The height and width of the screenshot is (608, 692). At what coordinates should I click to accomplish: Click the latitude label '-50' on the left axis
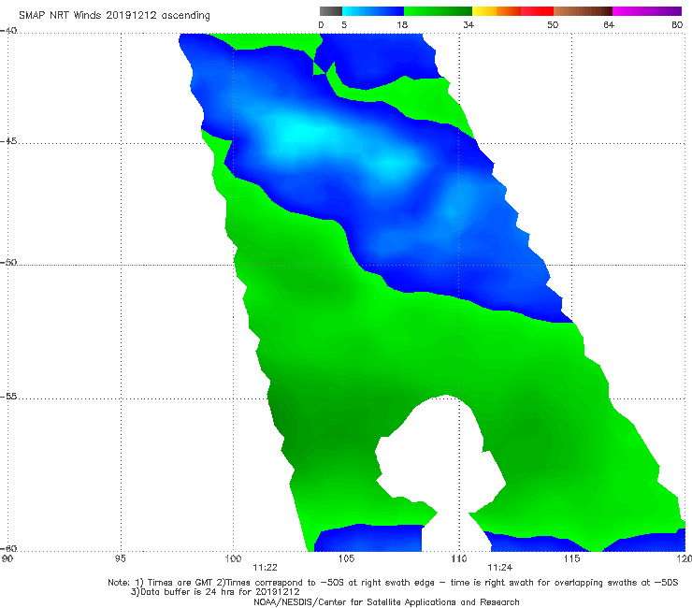coord(8,263)
